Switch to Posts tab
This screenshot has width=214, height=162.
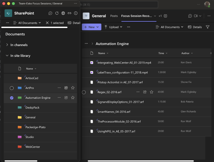[114, 16]
